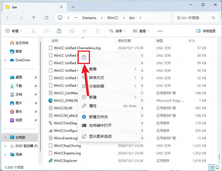Navigate to Siemens in breadcrumb
This screenshot has height=171, width=222.
(89, 18)
